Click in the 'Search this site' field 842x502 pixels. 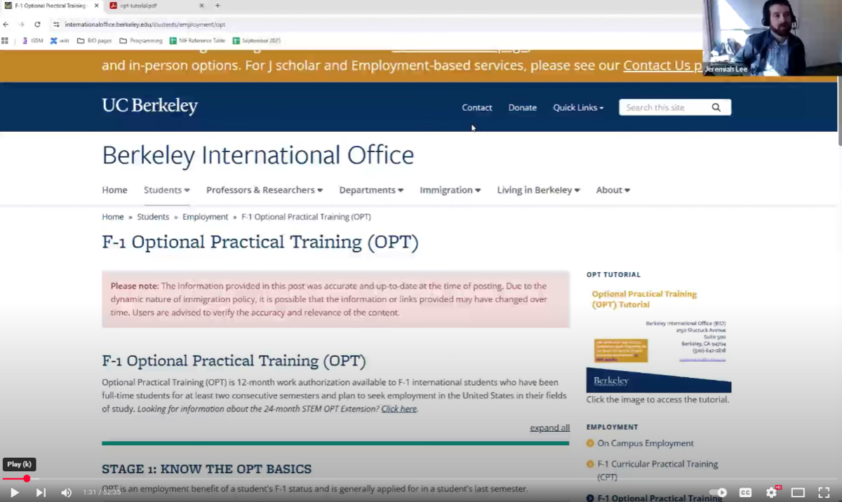(x=663, y=107)
